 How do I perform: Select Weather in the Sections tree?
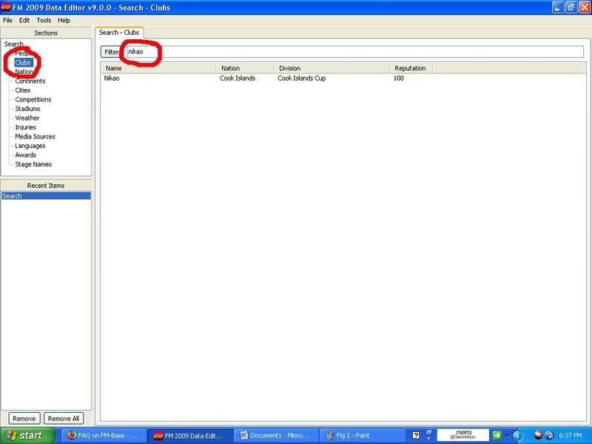27,118
